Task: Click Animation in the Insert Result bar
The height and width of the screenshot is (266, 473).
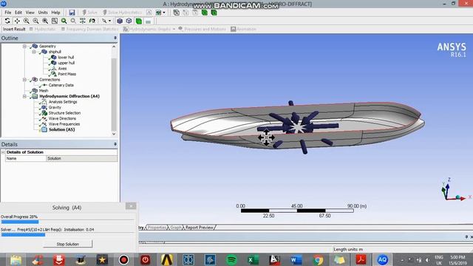Action: [x=243, y=29]
